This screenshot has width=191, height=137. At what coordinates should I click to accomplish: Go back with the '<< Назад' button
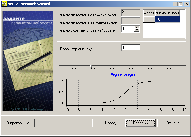(x=108, y=123)
